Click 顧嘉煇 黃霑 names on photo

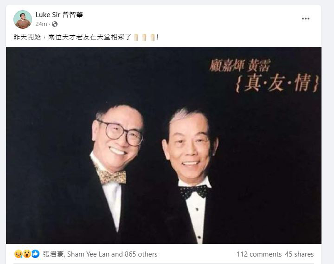(x=240, y=65)
